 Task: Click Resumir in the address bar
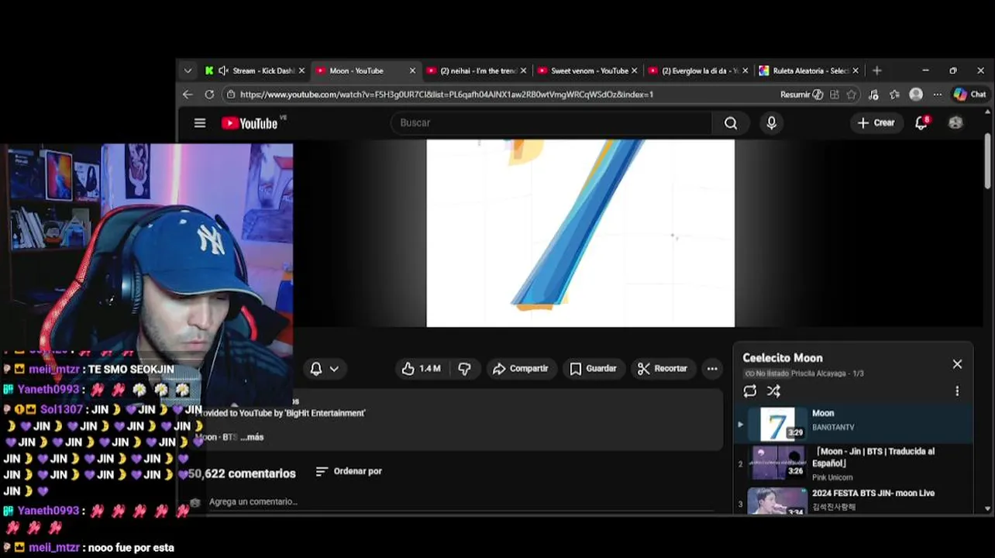click(x=801, y=95)
